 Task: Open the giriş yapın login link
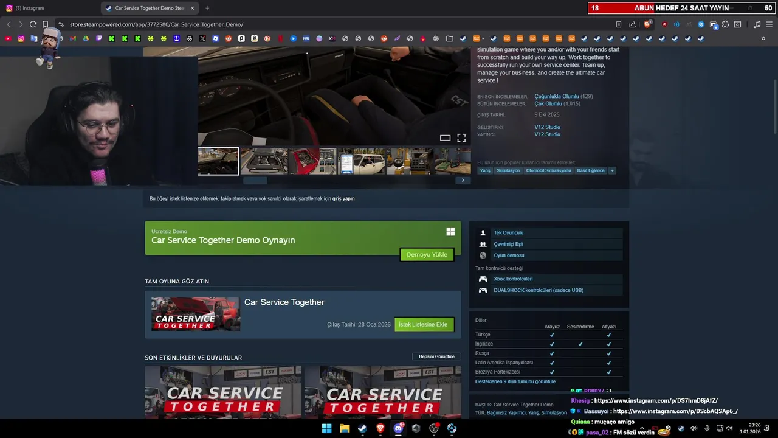343,199
